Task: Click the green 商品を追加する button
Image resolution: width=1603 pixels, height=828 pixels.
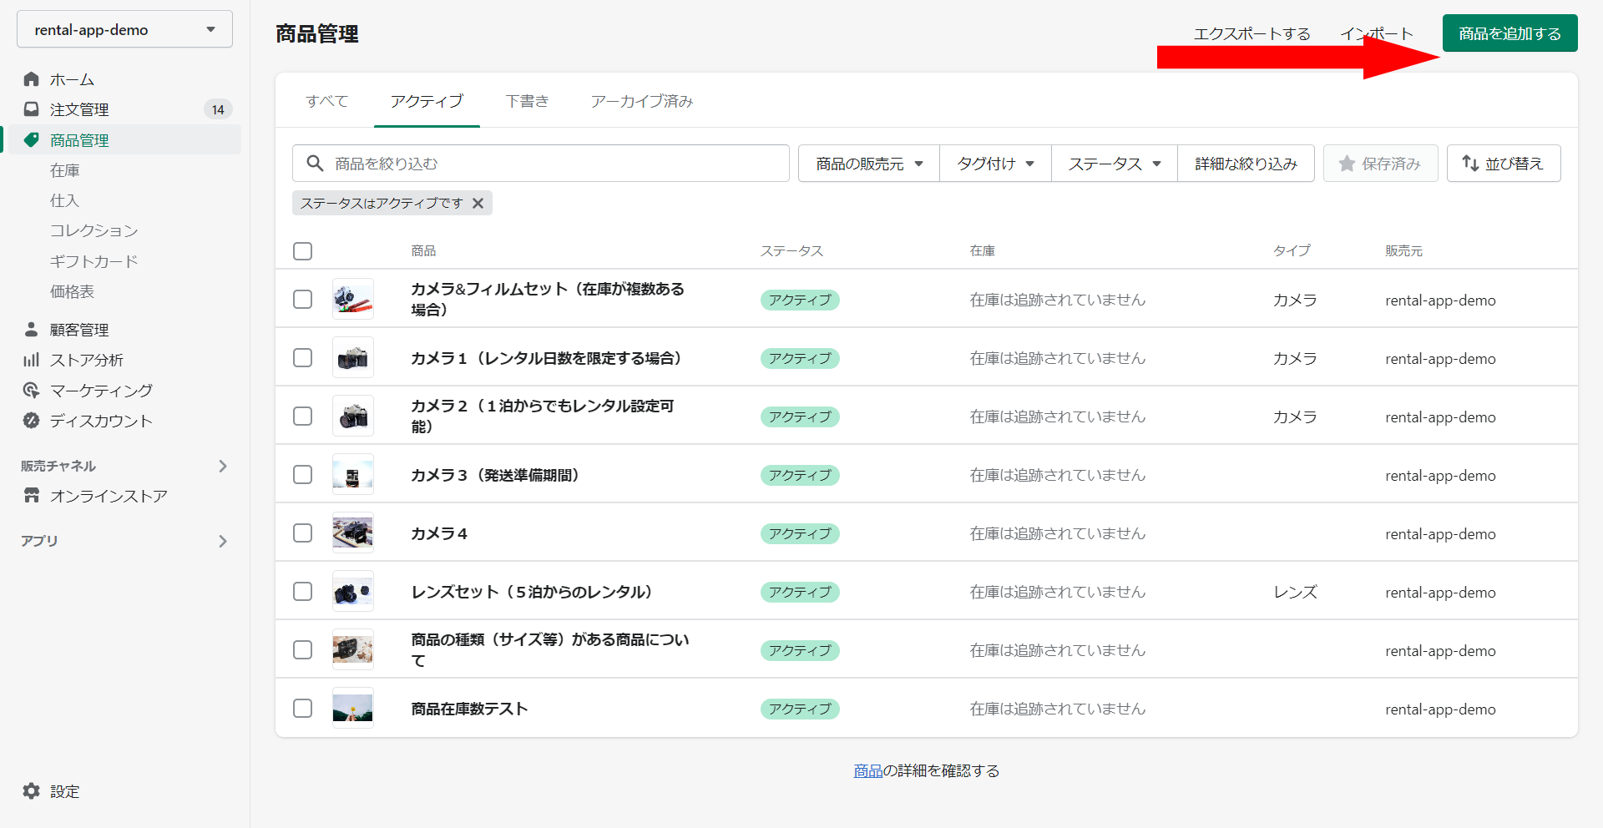Action: pos(1509,33)
